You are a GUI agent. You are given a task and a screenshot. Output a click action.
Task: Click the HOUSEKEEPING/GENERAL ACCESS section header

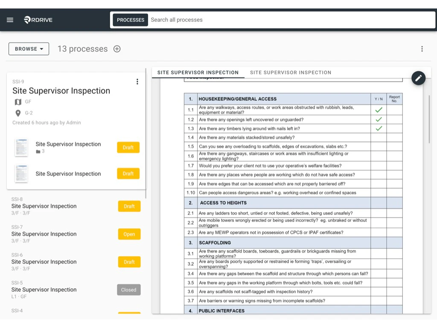237,99
